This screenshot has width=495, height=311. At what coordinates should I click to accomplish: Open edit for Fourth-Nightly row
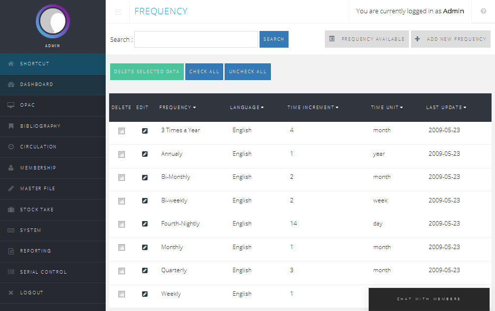[x=145, y=224]
